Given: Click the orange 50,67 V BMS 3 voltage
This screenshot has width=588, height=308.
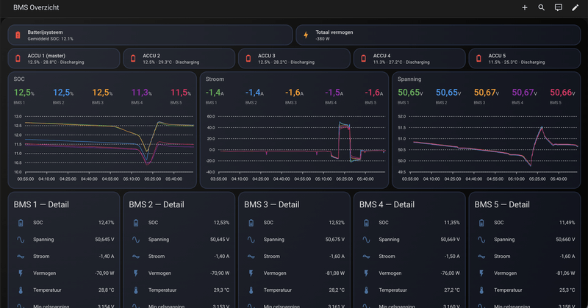Looking at the screenshot, I should pos(487,93).
